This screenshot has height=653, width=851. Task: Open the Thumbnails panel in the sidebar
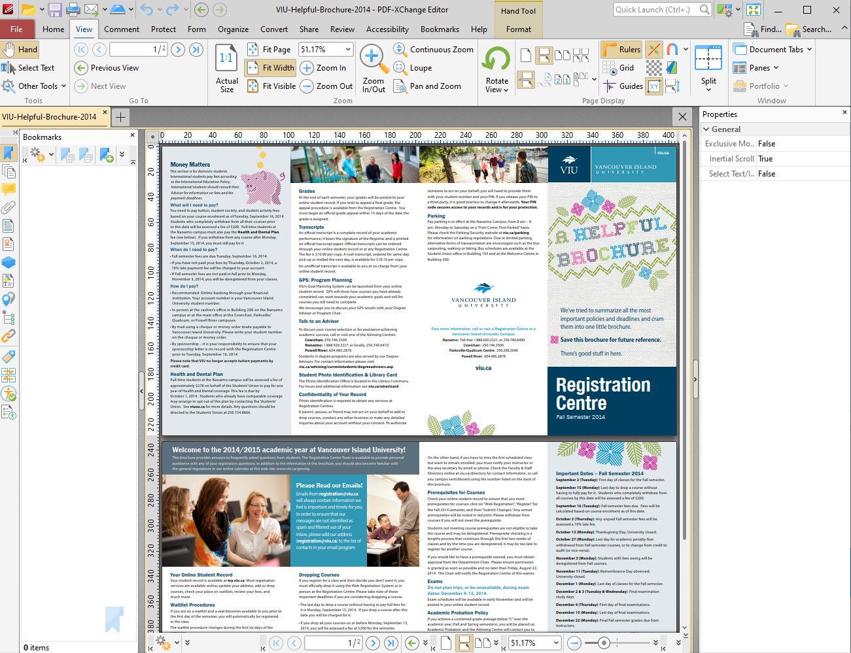10,172
